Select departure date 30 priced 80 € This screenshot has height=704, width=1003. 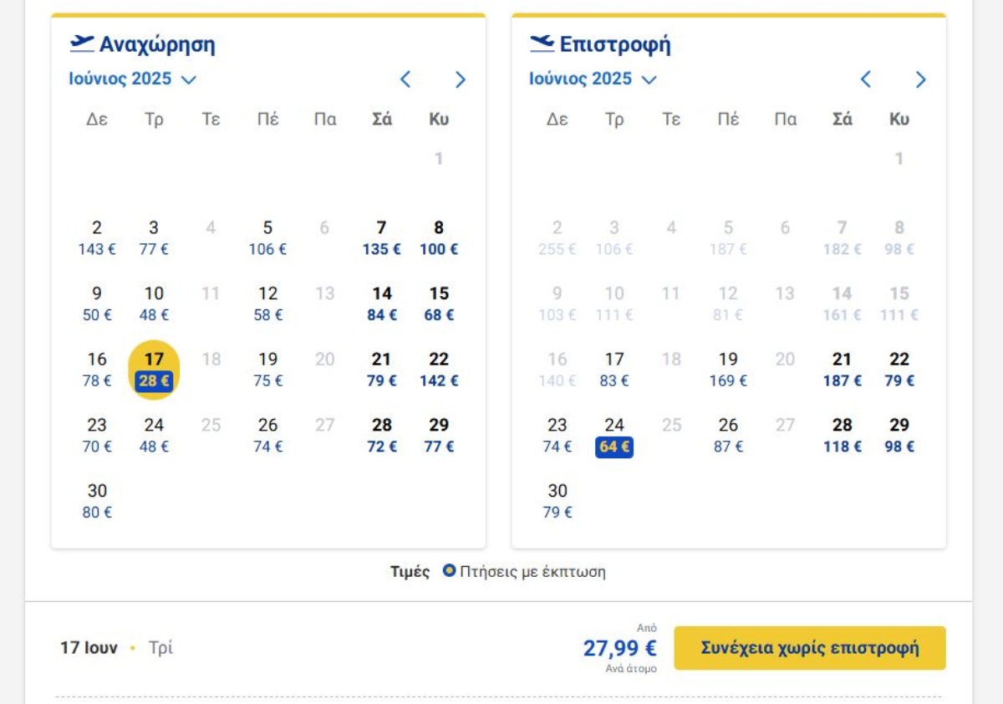pos(97,501)
